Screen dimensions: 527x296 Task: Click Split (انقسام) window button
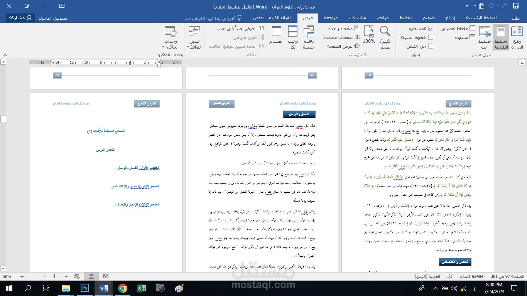coord(276,35)
